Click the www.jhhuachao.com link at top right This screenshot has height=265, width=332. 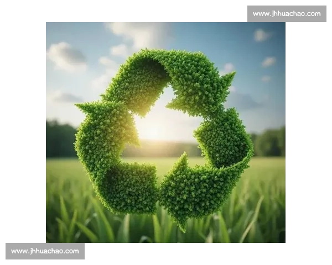coord(286,13)
